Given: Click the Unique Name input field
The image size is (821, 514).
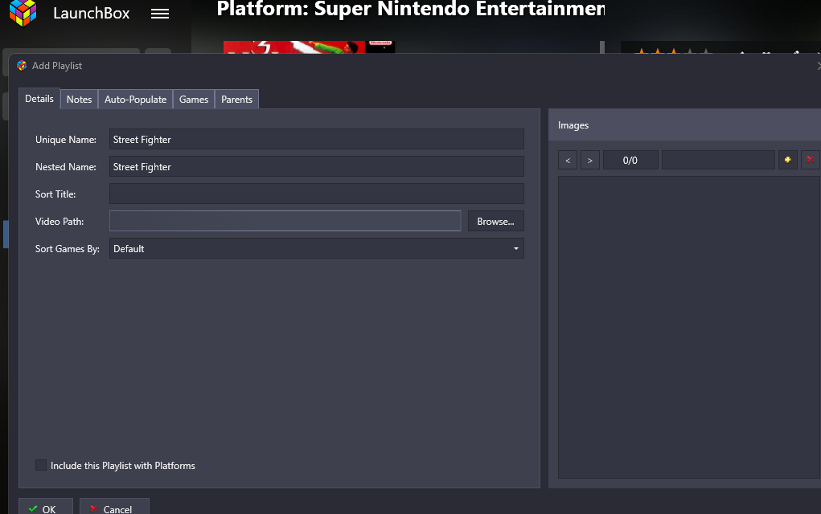Looking at the screenshot, I should (x=316, y=140).
